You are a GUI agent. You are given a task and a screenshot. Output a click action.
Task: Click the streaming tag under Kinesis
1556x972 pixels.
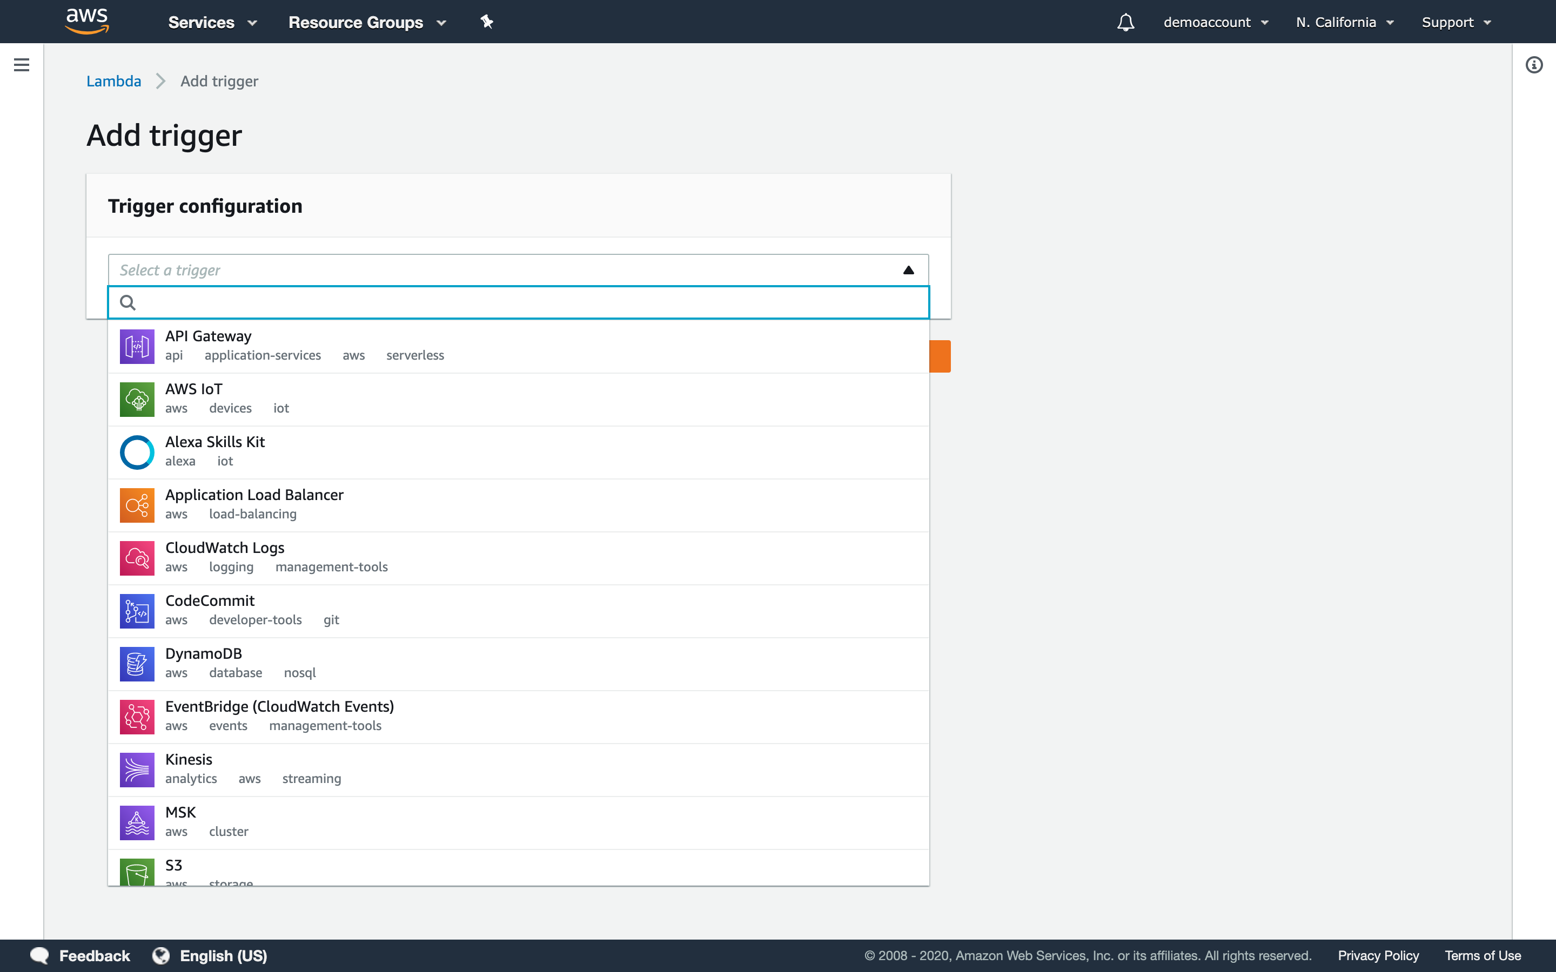tap(311, 779)
